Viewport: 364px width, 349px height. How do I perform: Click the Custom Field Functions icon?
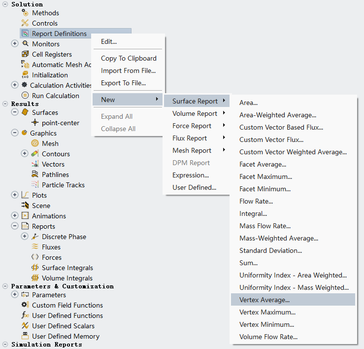pos(25,305)
